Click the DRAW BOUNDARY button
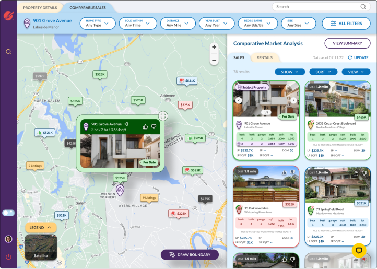This screenshot has width=377, height=269. [x=190, y=255]
